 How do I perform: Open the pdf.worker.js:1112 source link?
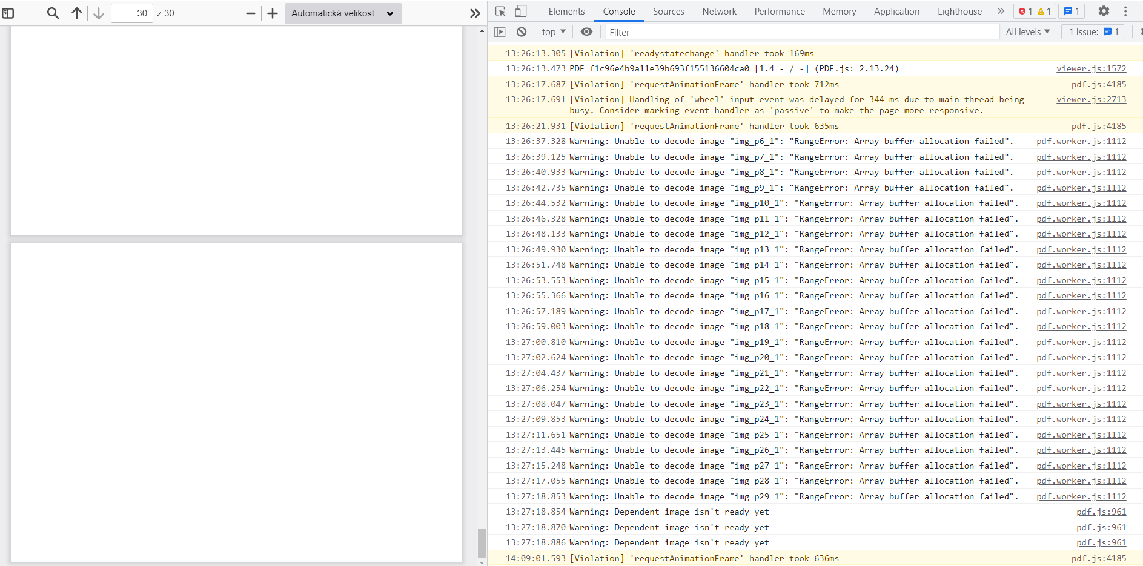coord(1081,141)
